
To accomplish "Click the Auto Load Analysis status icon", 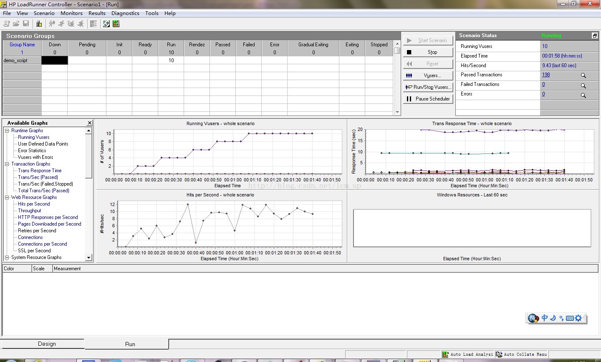I will click(446, 354).
